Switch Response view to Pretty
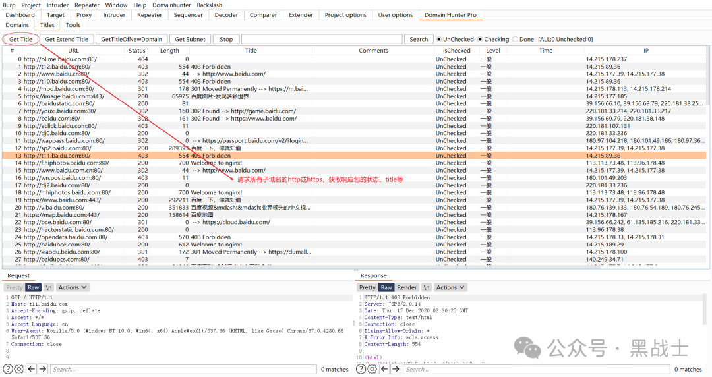 (367, 287)
